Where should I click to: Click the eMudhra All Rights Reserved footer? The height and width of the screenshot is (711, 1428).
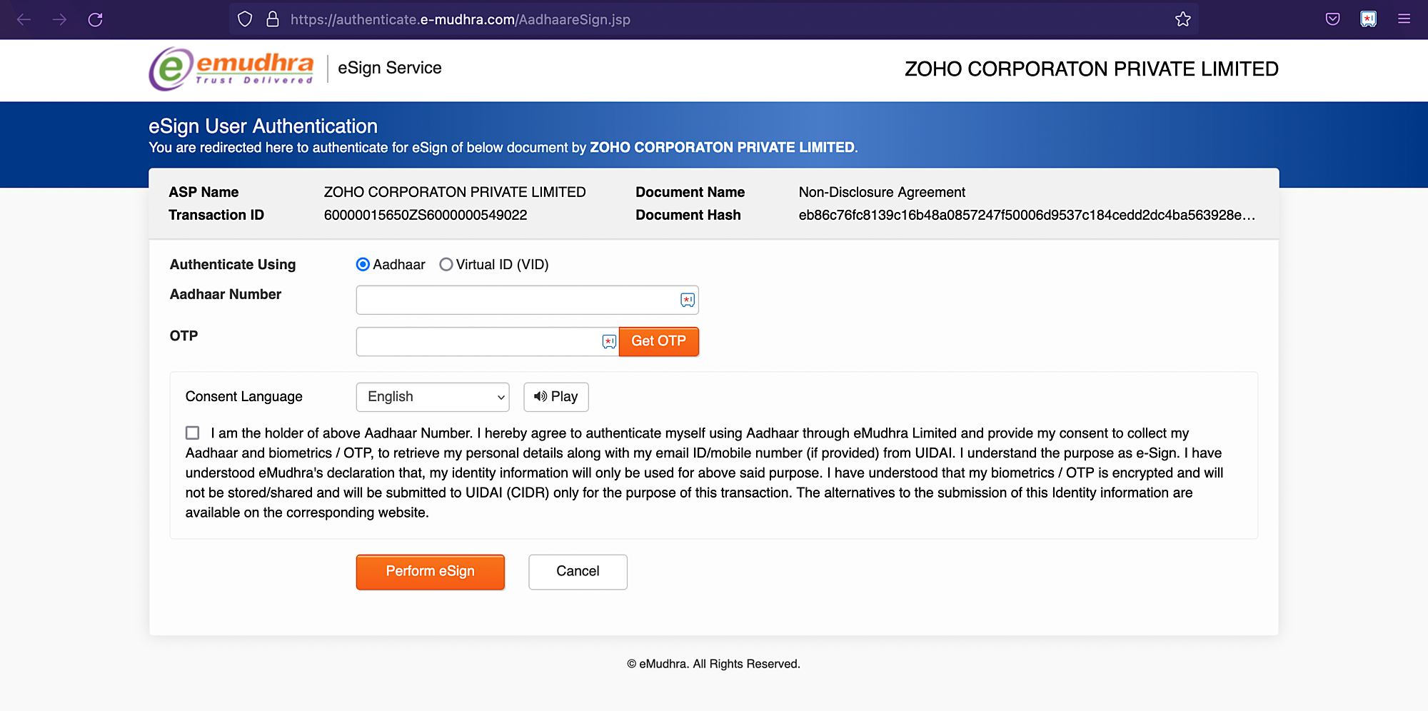713,664
